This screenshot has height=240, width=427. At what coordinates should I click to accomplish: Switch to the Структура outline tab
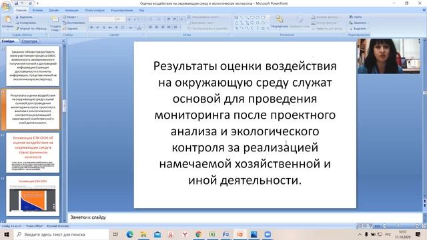point(29,41)
